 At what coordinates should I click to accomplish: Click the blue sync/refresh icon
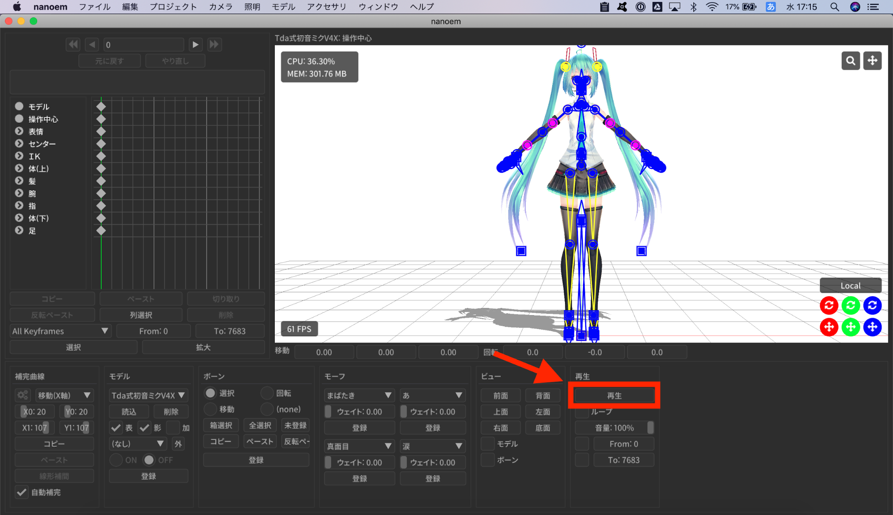(x=873, y=305)
